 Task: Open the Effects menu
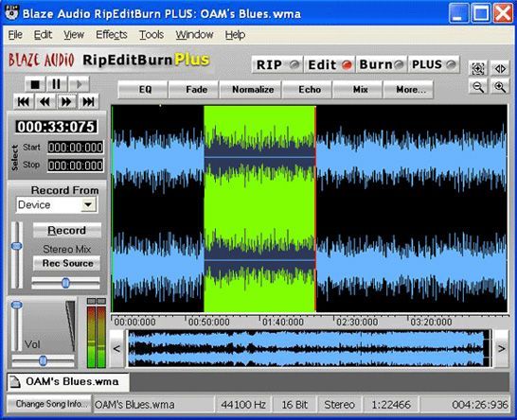click(112, 35)
